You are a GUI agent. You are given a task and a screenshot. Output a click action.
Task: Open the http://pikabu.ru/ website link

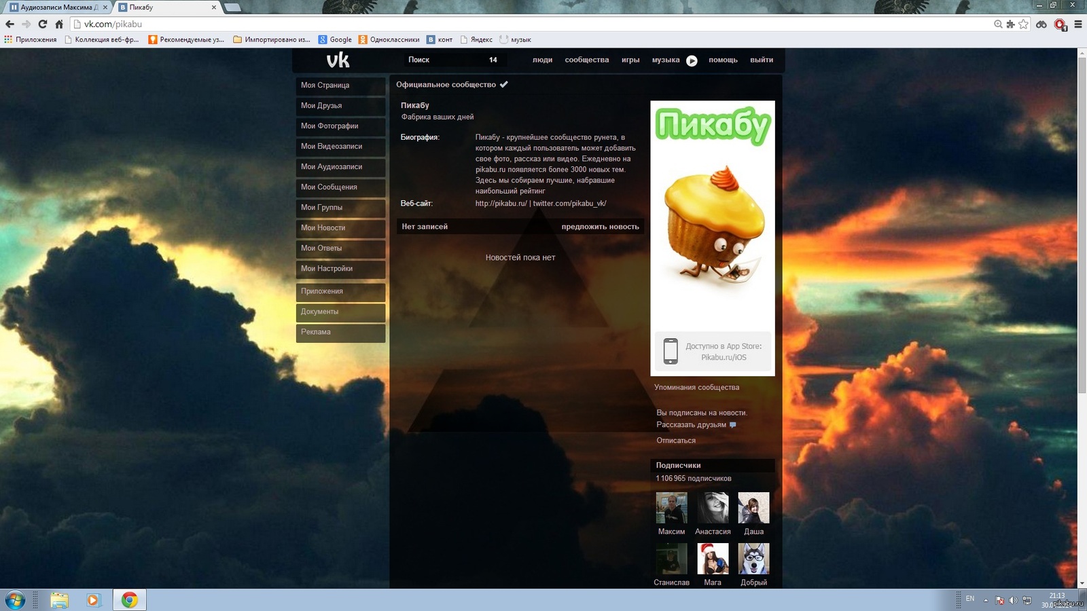[x=501, y=203]
